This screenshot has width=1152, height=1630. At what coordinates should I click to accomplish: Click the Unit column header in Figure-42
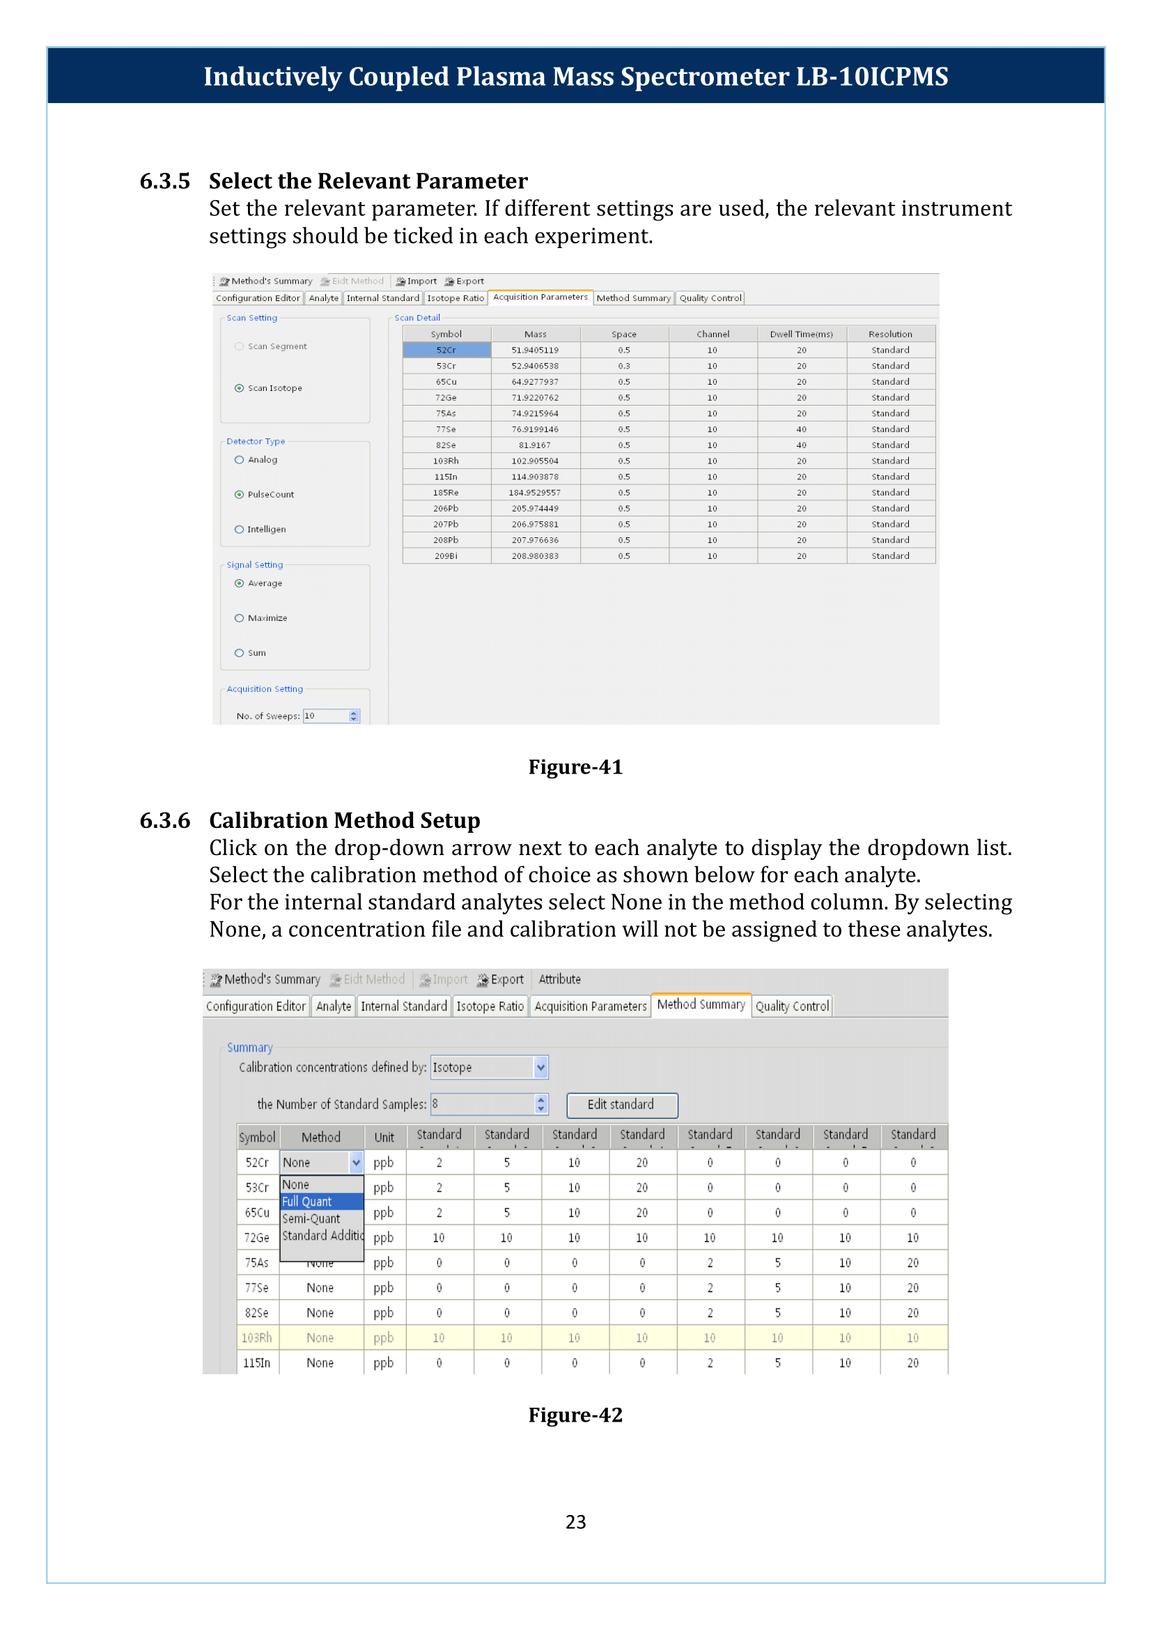point(384,1137)
